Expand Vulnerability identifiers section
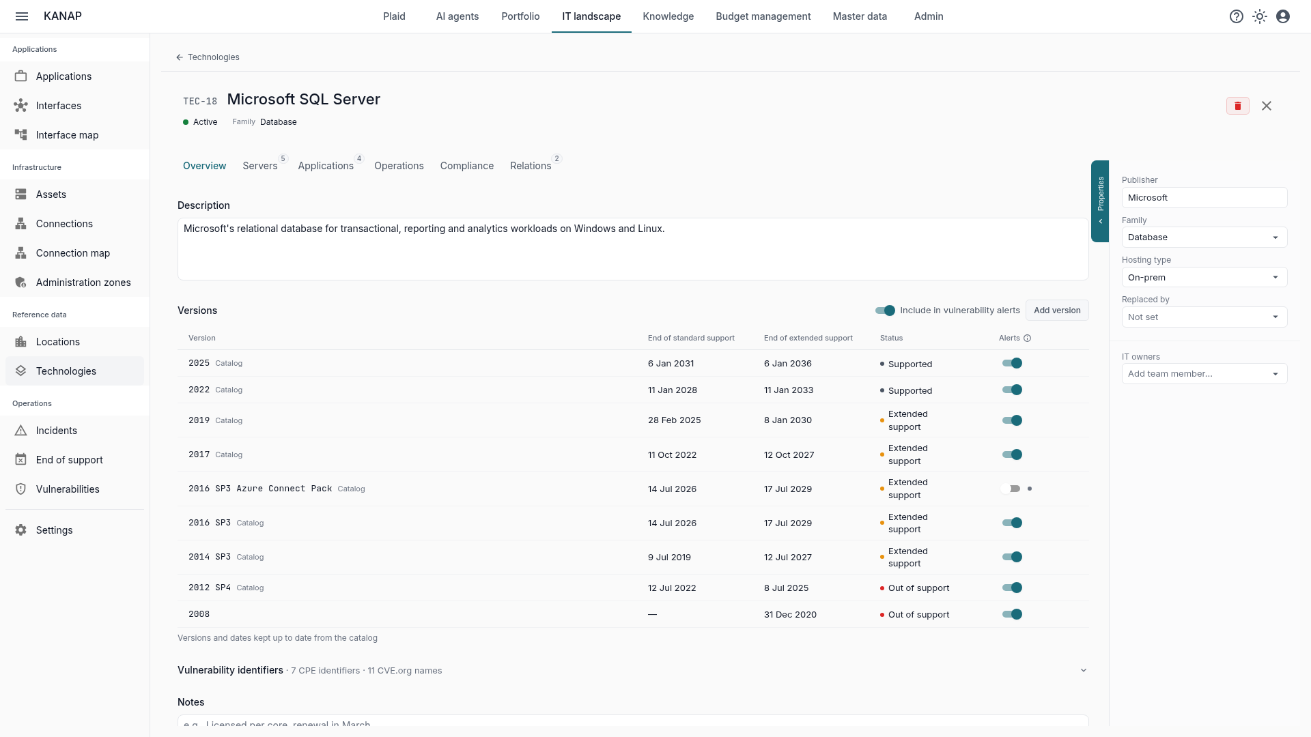Image resolution: width=1311 pixels, height=737 pixels. coord(1084,670)
